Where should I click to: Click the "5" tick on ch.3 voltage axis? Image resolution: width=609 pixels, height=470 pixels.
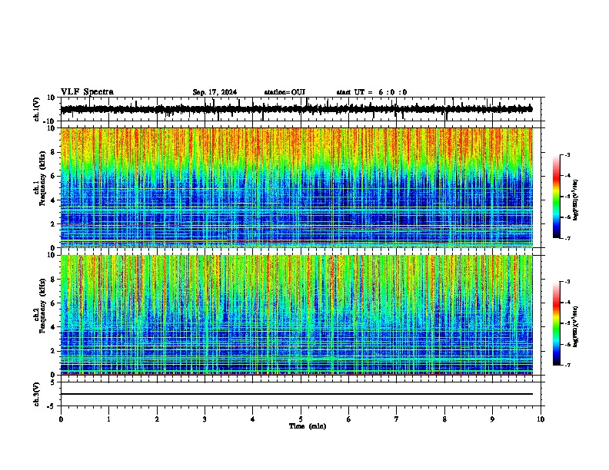tap(53, 382)
